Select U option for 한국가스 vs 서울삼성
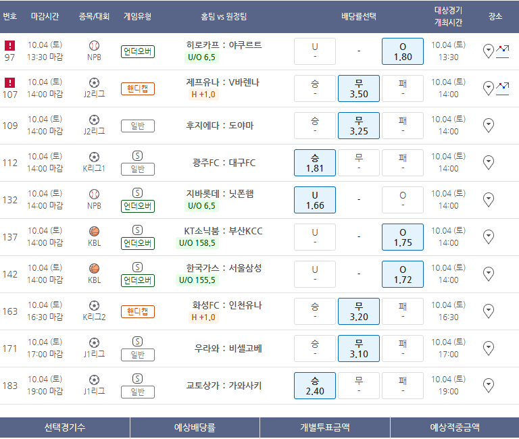 (x=315, y=274)
